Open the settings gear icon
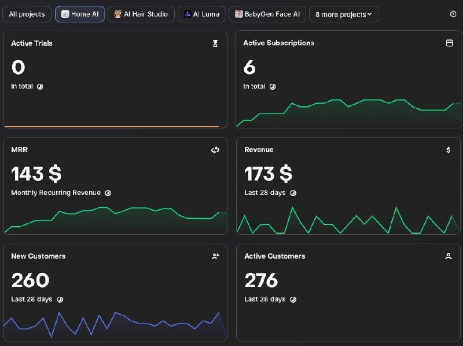The width and height of the screenshot is (463, 346). click(x=453, y=14)
